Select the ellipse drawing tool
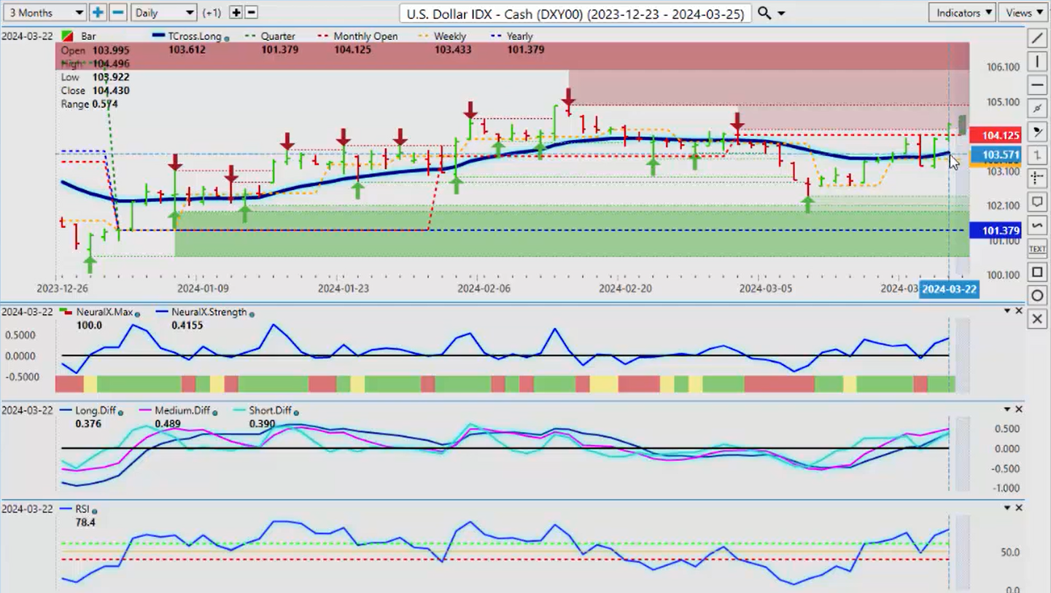Viewport: 1051px width, 593px height. (x=1036, y=295)
